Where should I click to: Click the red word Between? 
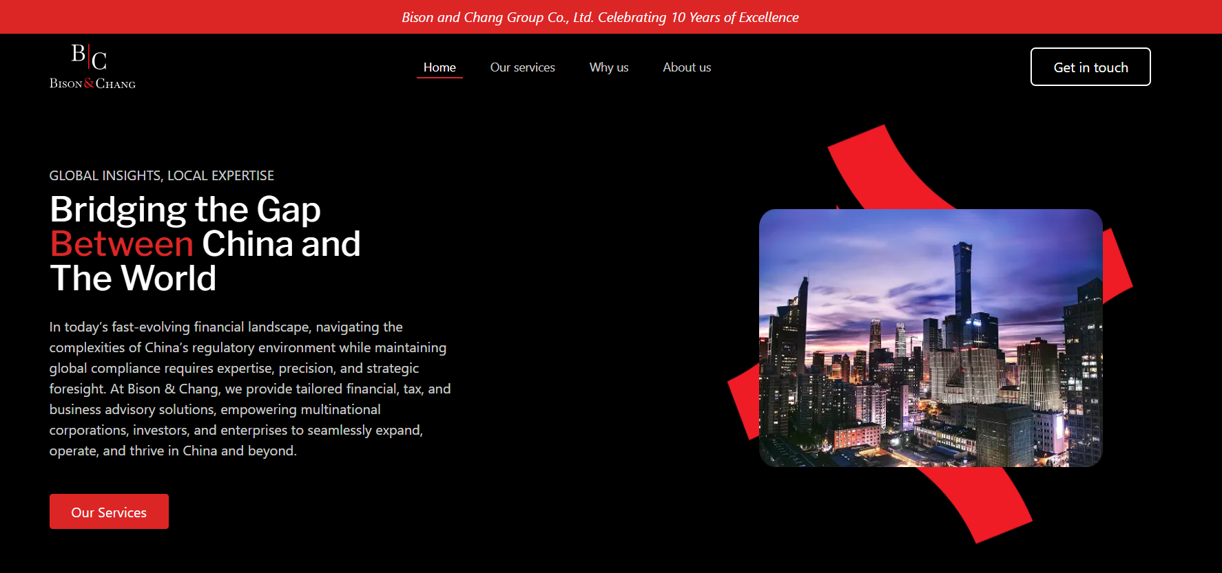tap(122, 244)
